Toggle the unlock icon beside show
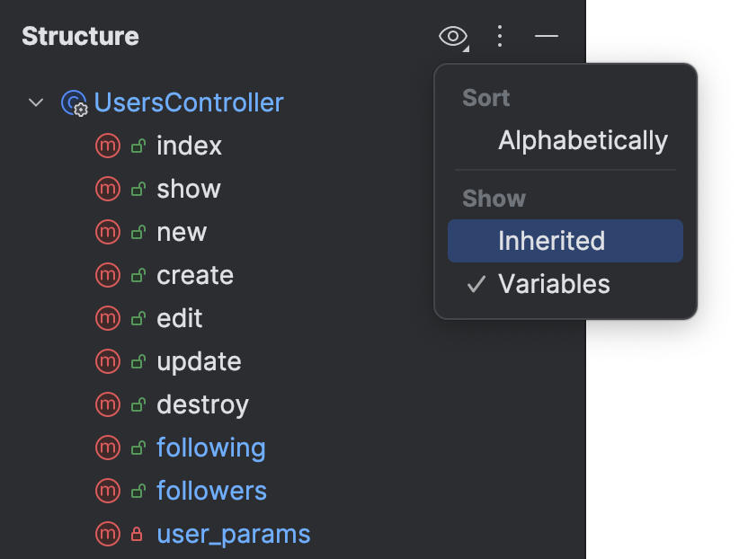This screenshot has height=559, width=739. pyautogui.click(x=137, y=189)
